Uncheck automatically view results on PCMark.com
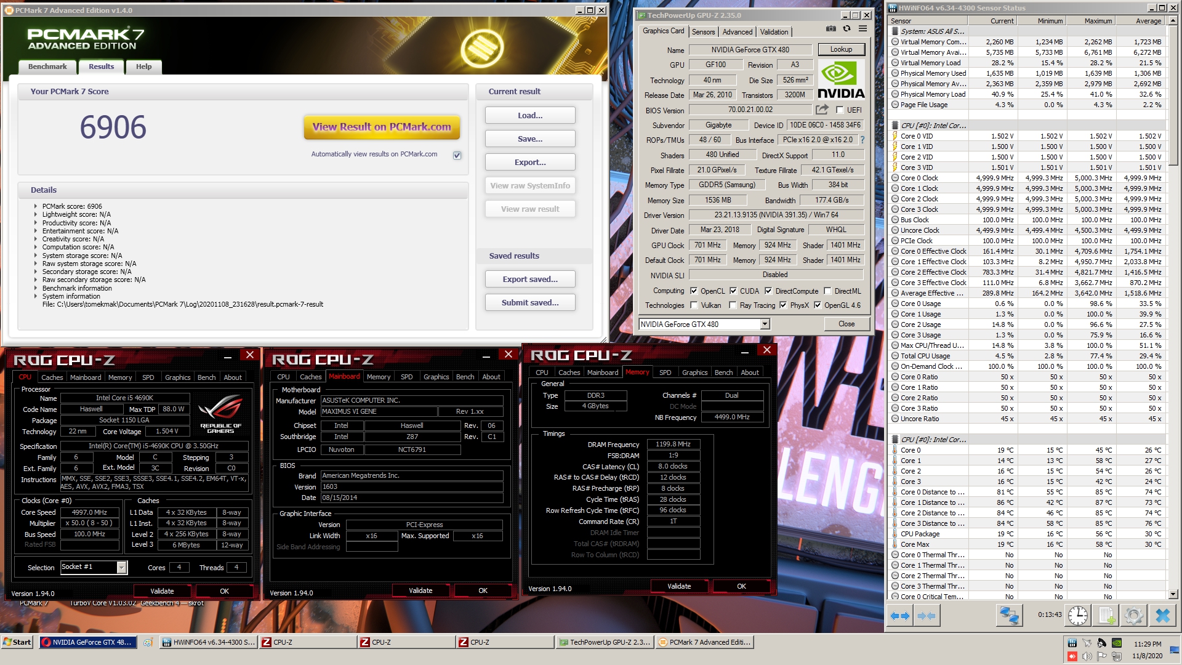 (x=457, y=155)
